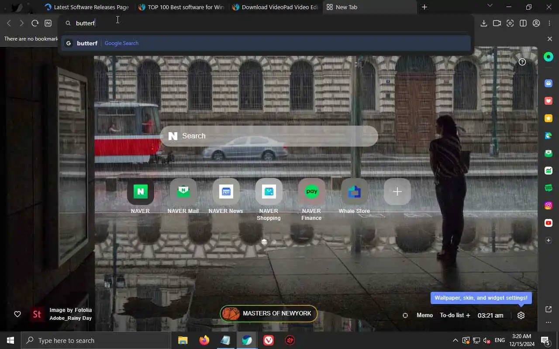Open Firefox from the taskbar
Viewport: 559px width, 349px height.
[x=204, y=340]
